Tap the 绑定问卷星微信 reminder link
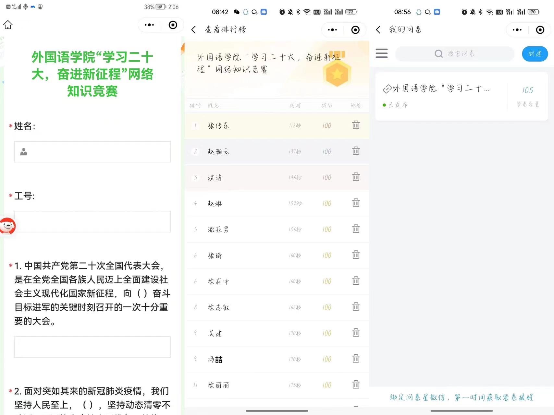The height and width of the screenshot is (415, 554). tap(461, 397)
